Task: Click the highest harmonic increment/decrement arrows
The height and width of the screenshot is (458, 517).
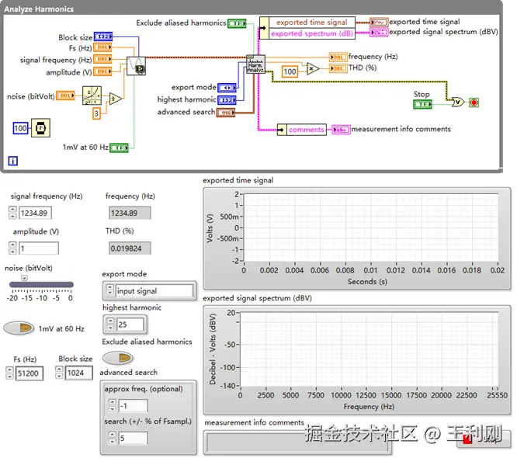Action: point(110,324)
